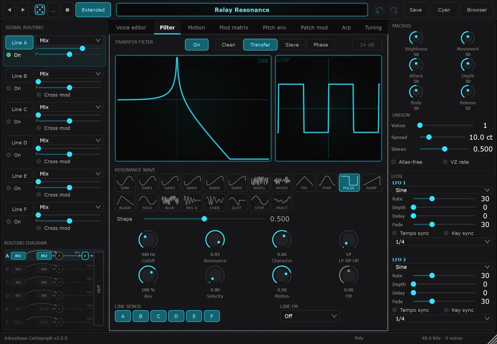
Task: Open the Line A Mix dropdown
Action: 70,41
